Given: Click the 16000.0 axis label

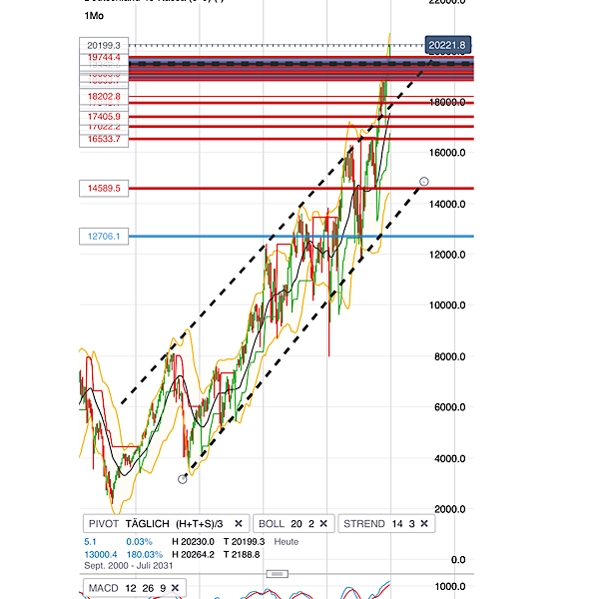Looking at the screenshot, I should tap(447, 153).
